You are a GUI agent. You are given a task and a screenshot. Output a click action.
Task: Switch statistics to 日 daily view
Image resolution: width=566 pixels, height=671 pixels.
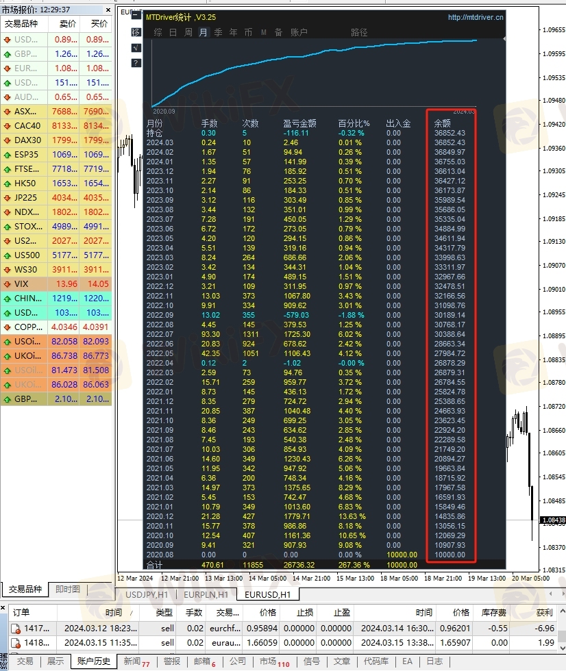[173, 33]
